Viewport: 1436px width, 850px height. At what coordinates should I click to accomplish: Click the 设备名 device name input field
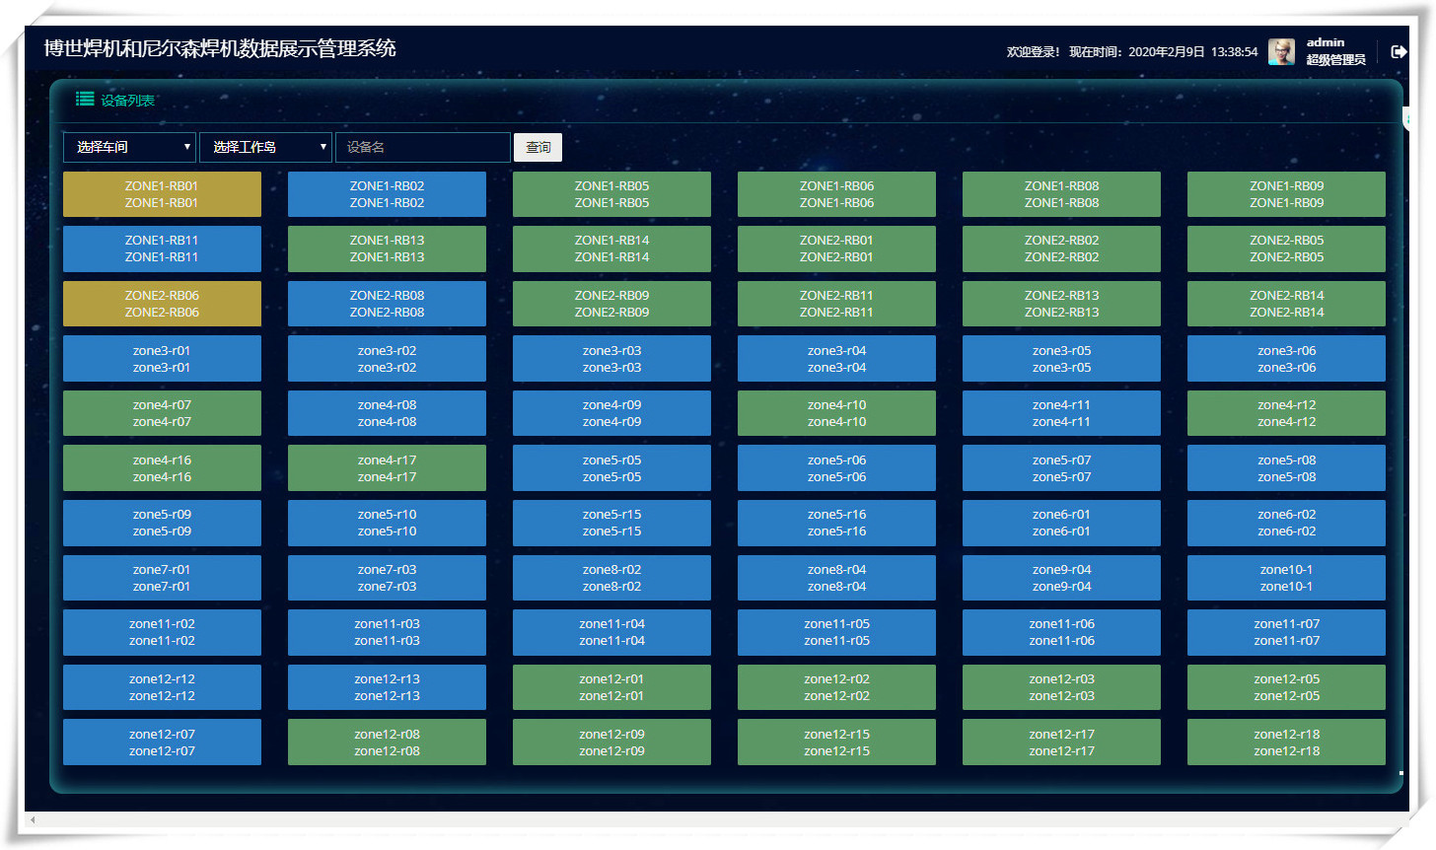pos(423,147)
